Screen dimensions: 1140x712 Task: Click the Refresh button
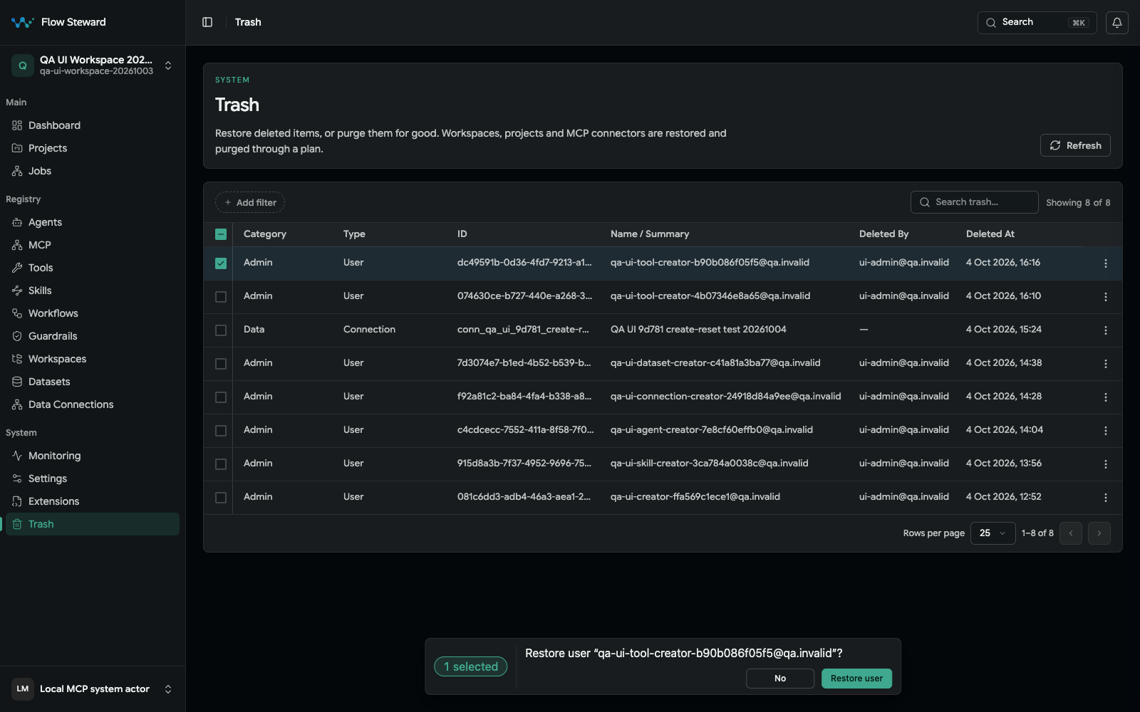click(1075, 145)
